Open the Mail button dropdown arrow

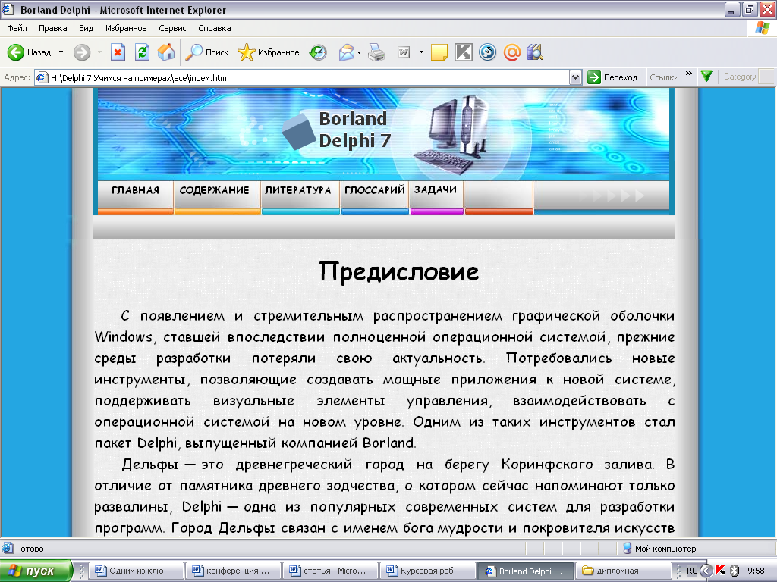pos(359,52)
